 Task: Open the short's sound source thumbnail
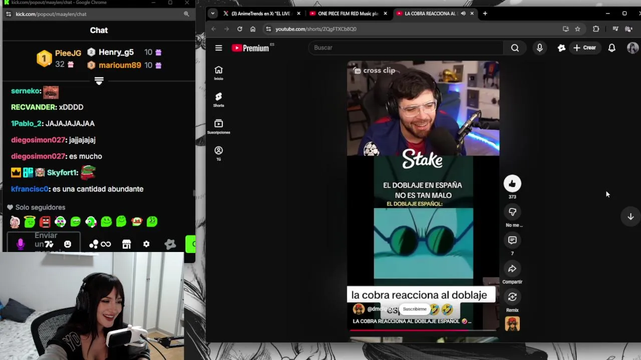pyautogui.click(x=512, y=323)
